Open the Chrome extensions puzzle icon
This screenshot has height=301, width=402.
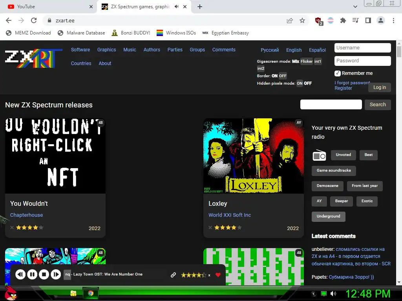[343, 20]
